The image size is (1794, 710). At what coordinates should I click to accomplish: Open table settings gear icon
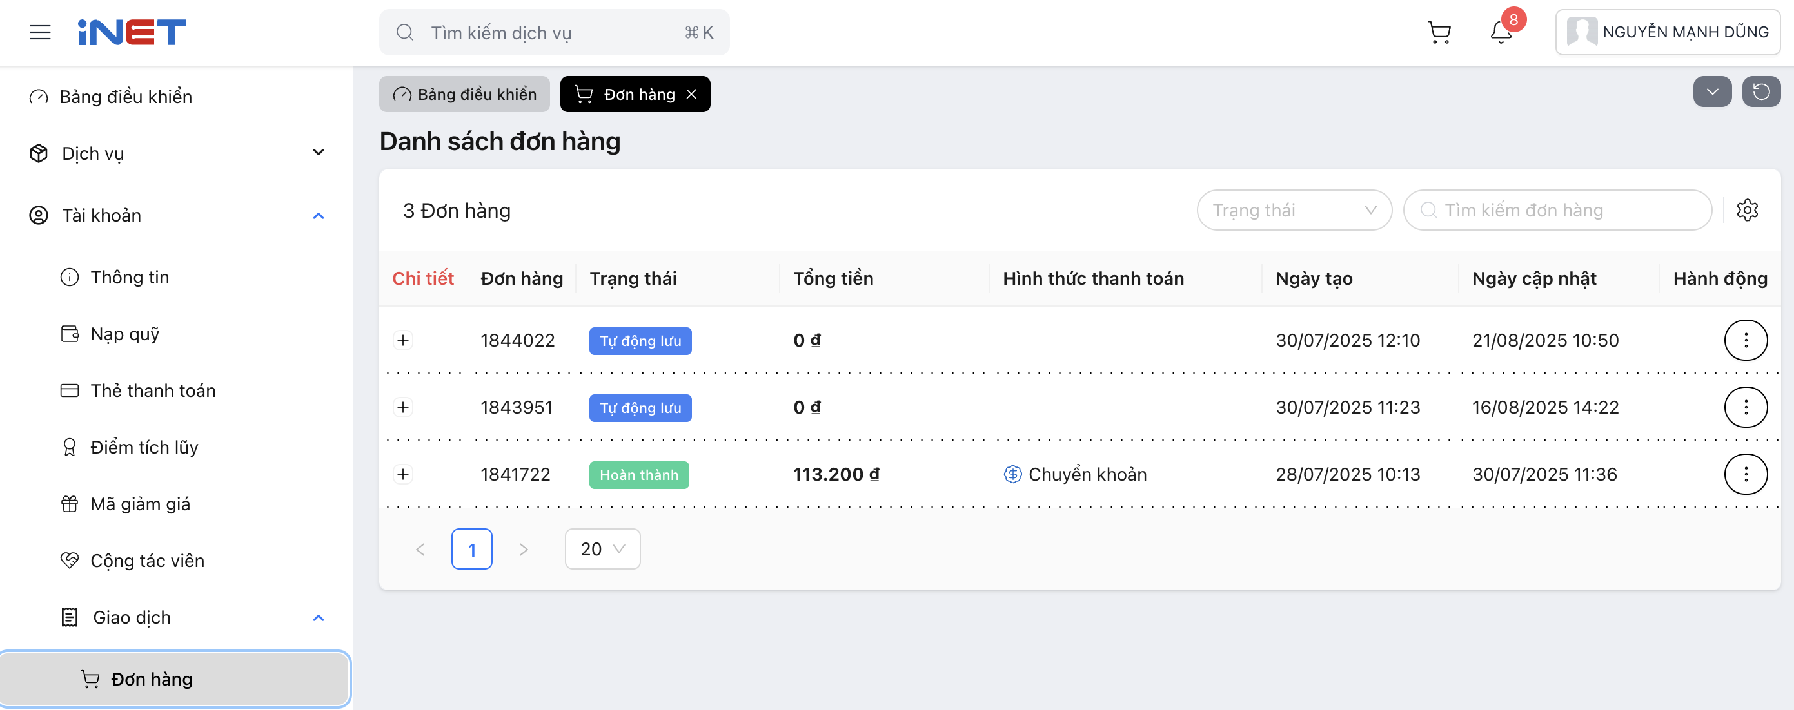(1747, 210)
